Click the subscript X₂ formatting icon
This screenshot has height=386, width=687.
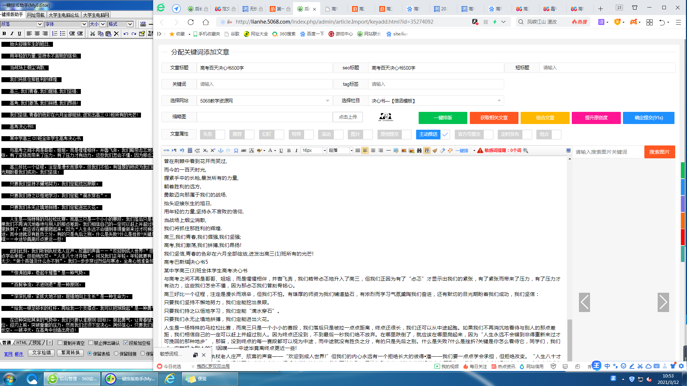point(205,150)
